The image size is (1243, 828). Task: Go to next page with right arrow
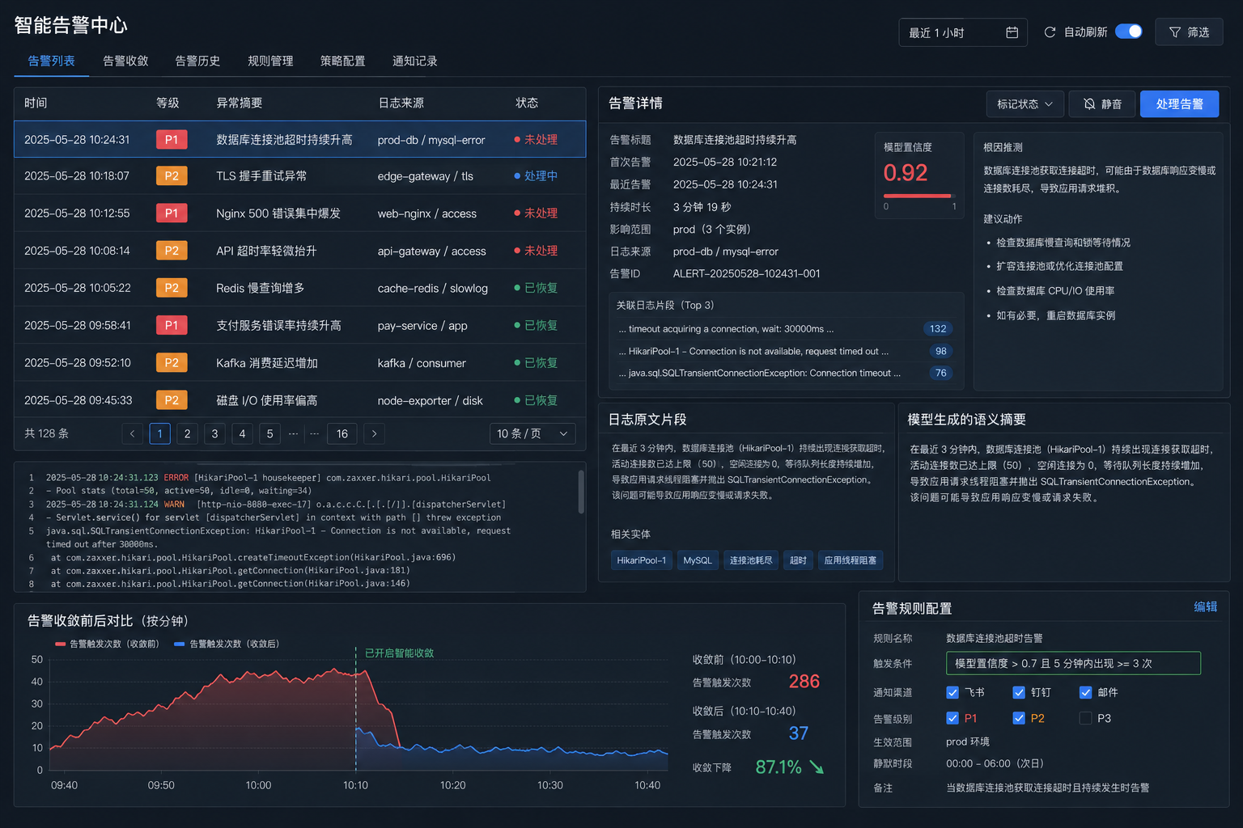[374, 434]
